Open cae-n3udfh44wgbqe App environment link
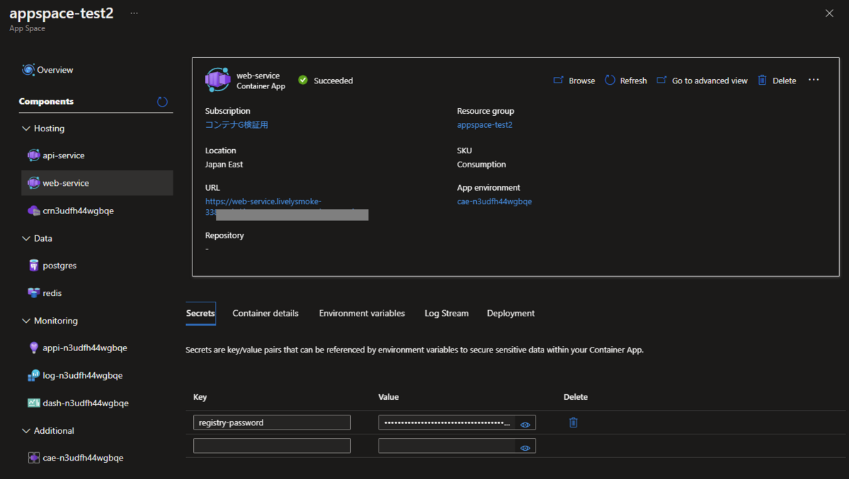 click(x=495, y=201)
